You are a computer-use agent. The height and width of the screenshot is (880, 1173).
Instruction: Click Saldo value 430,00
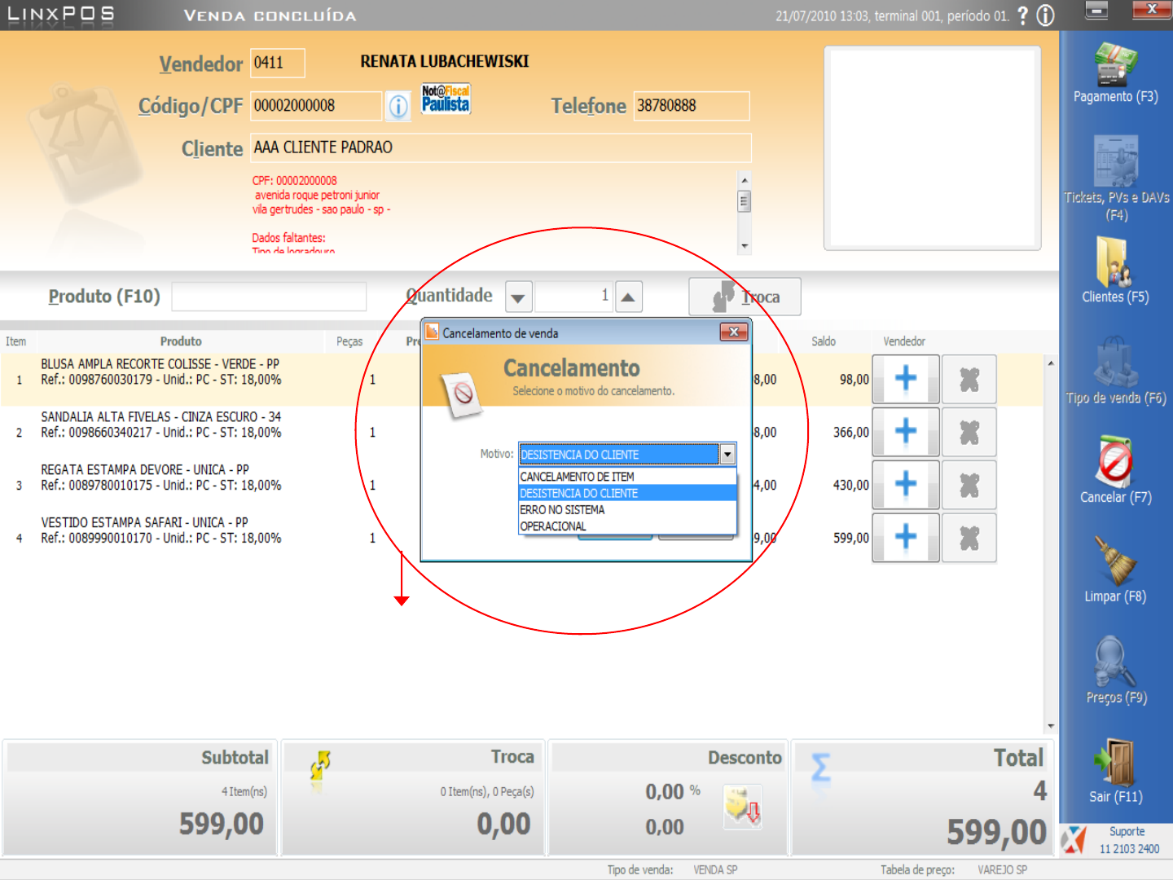tap(851, 485)
